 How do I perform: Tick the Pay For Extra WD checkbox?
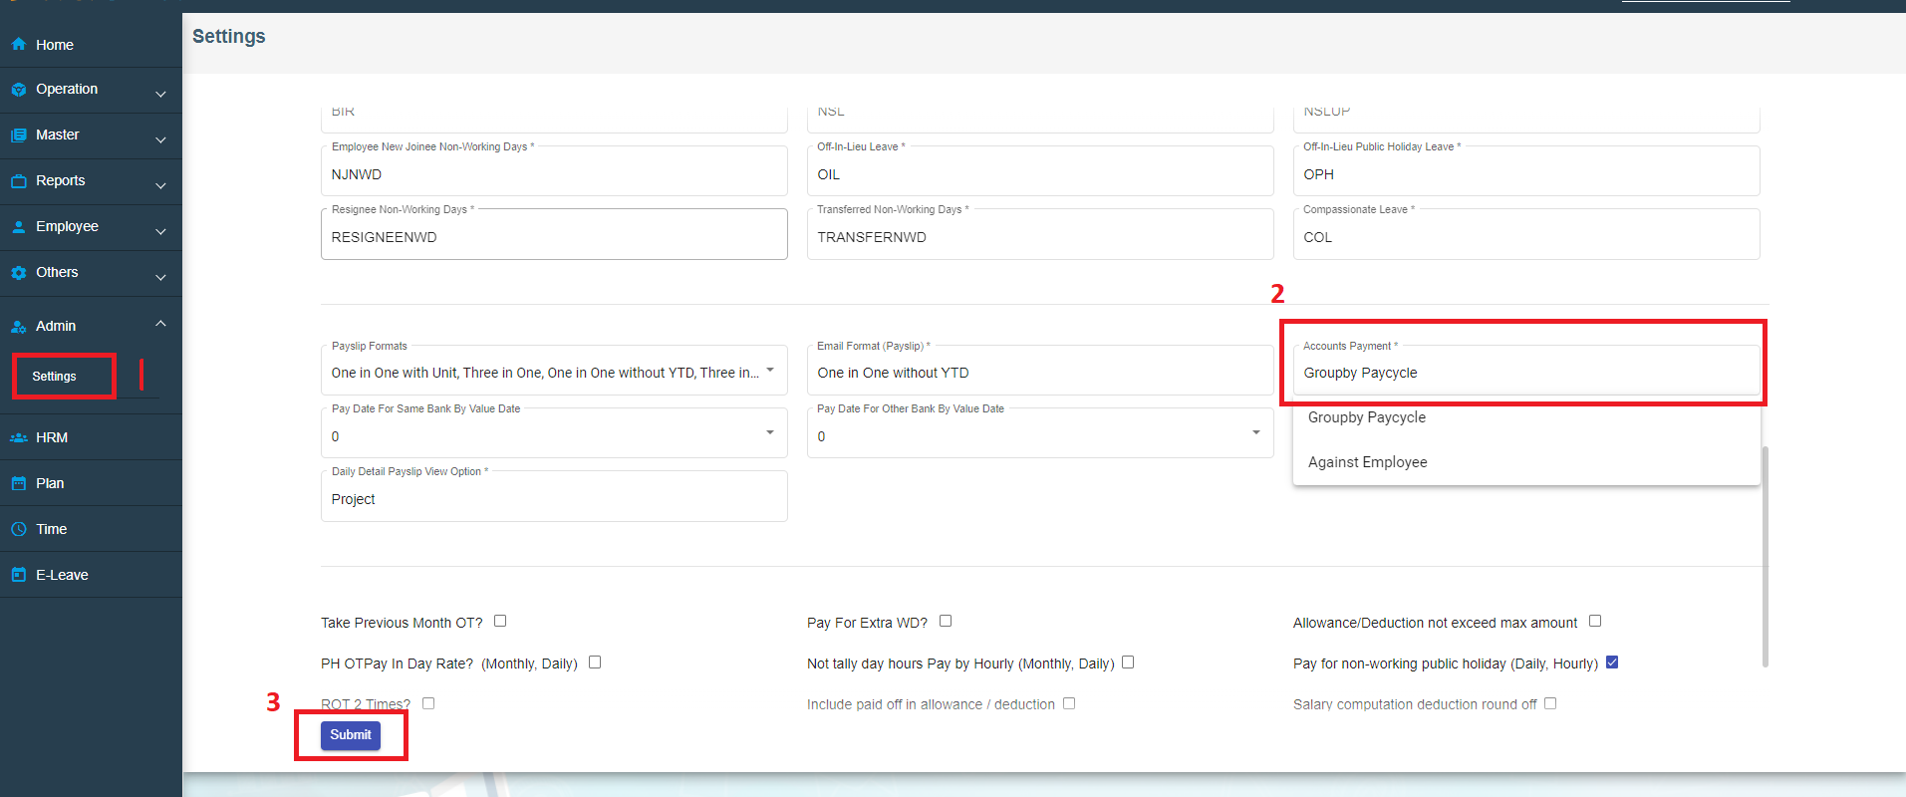[946, 622]
